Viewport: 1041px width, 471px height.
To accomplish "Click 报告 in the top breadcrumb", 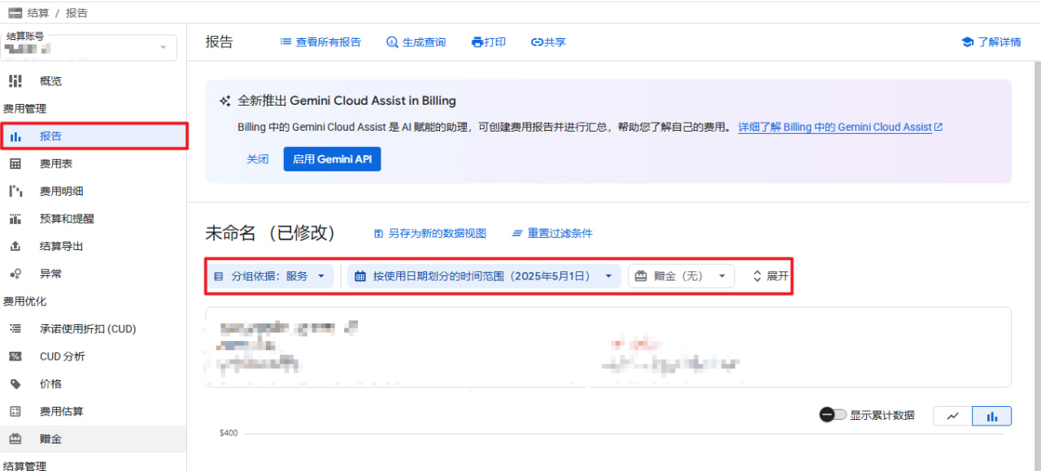I will [x=76, y=13].
